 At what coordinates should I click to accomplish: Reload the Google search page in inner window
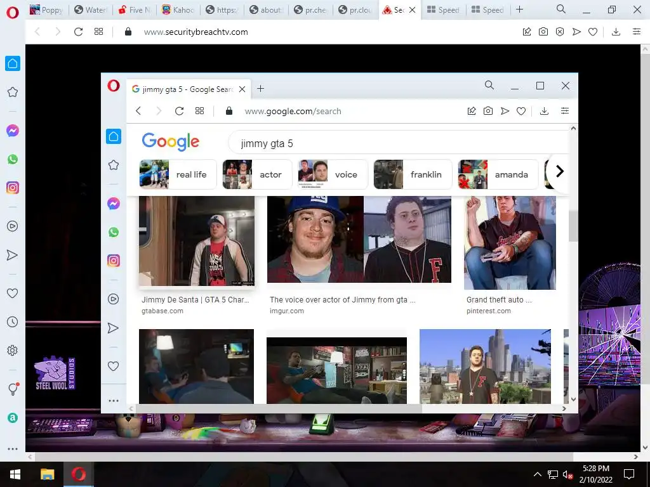(179, 111)
